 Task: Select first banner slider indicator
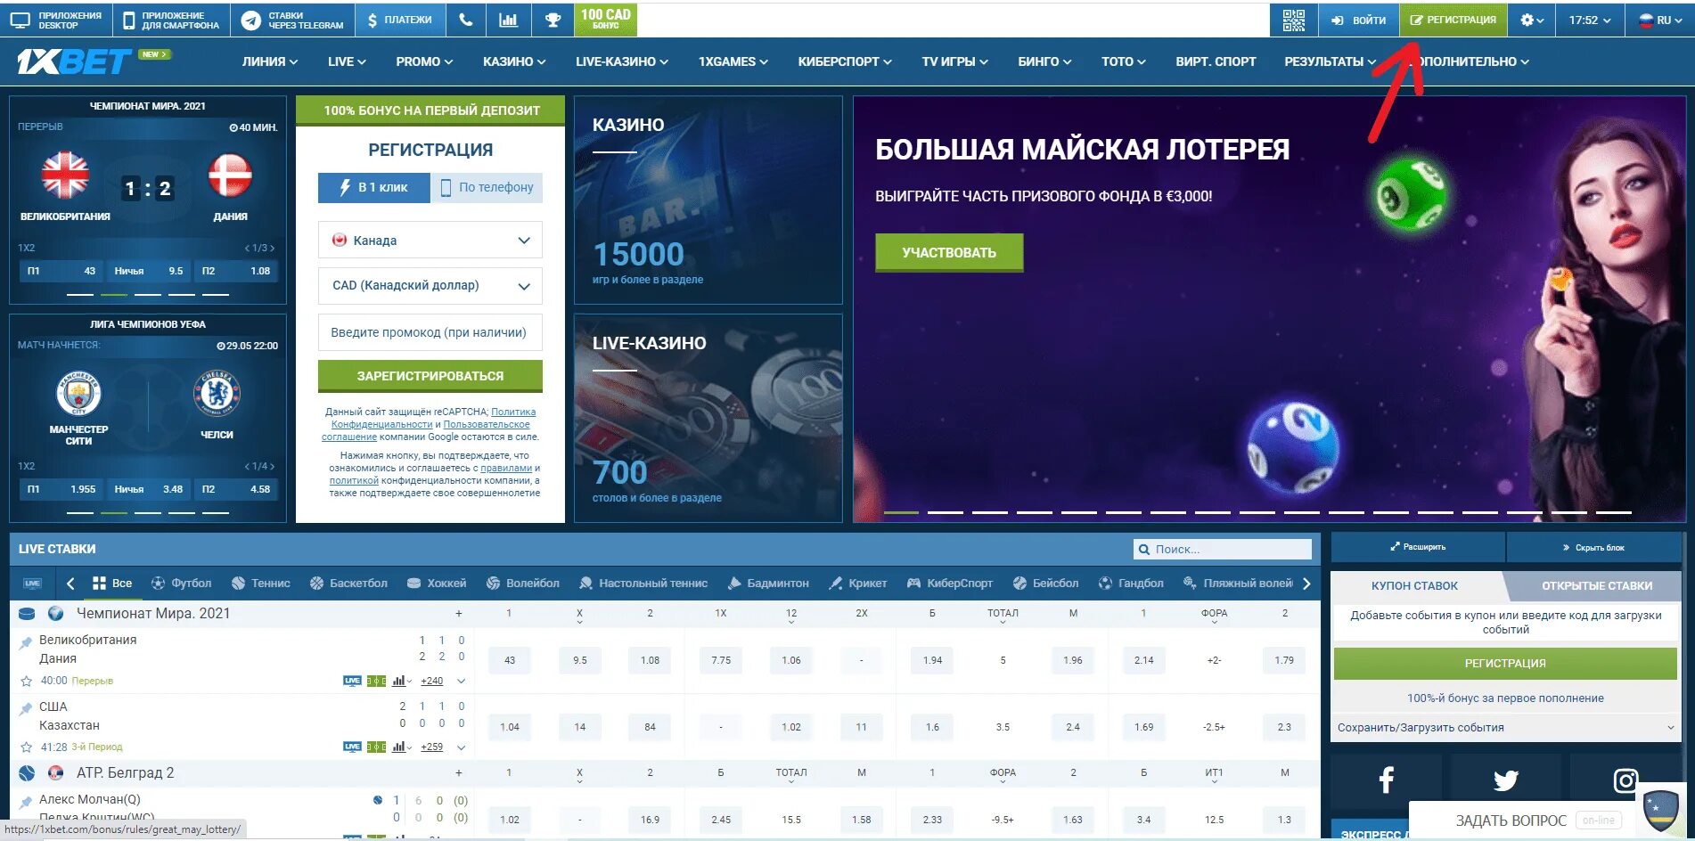click(901, 512)
